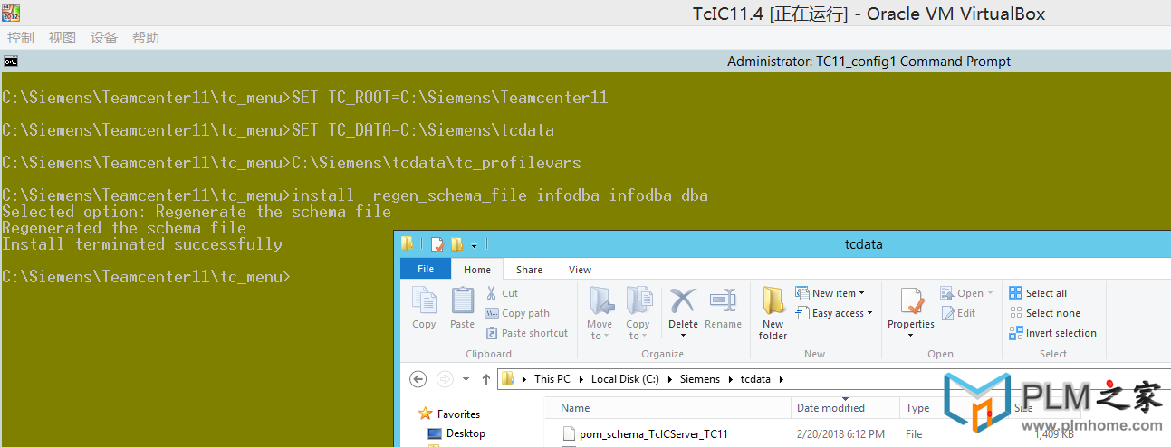
Task: Click the Properties icon
Action: [x=911, y=302]
